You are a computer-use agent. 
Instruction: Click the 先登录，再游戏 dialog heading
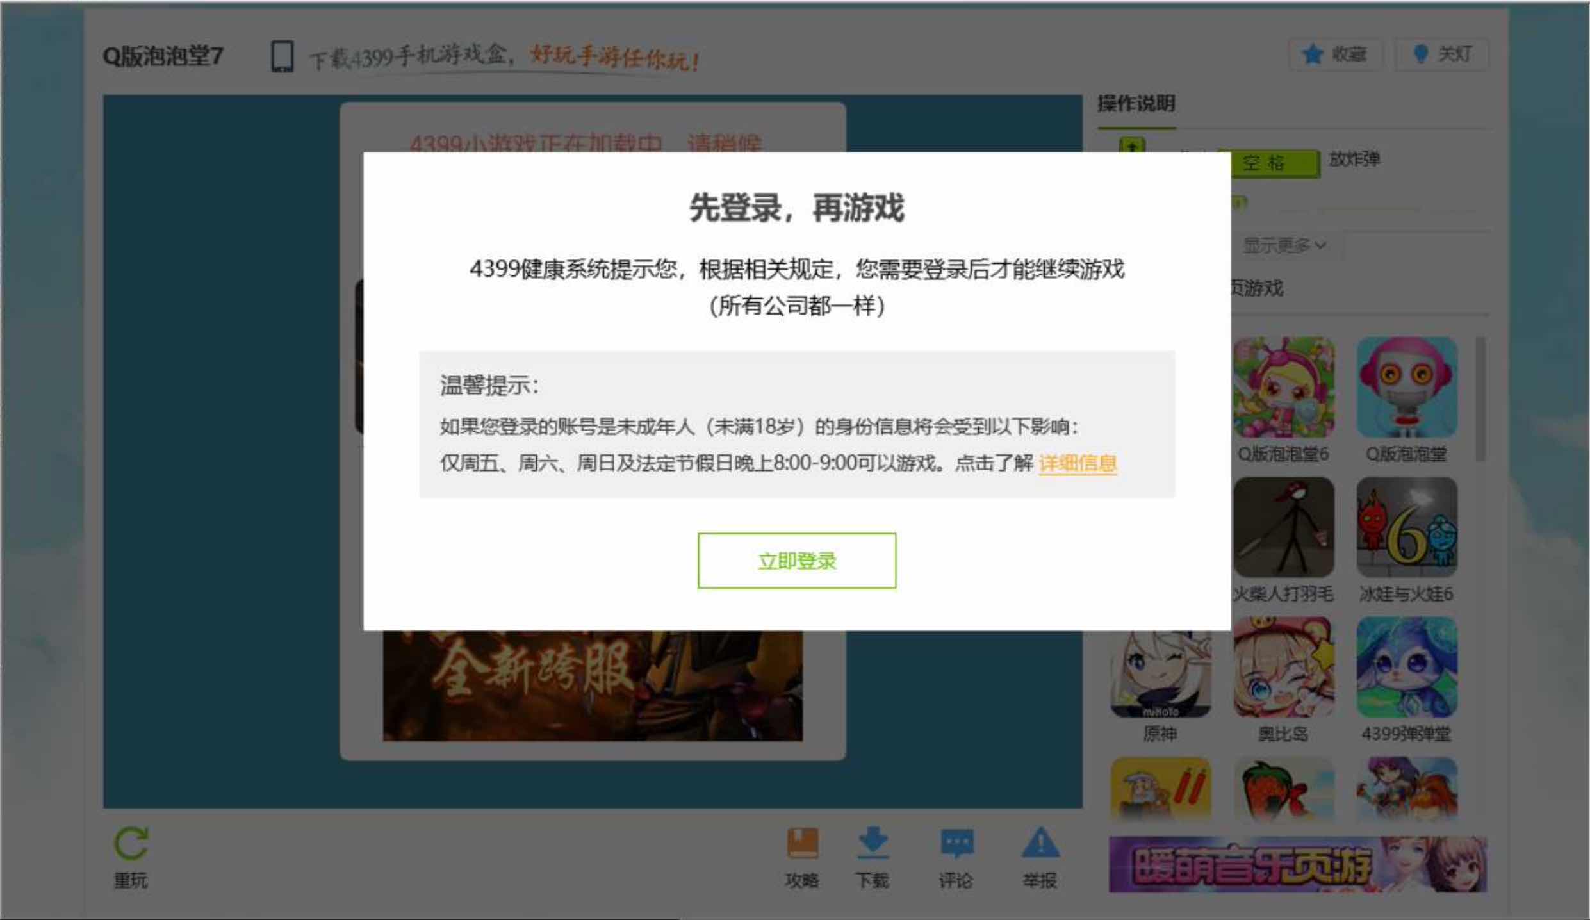click(796, 208)
